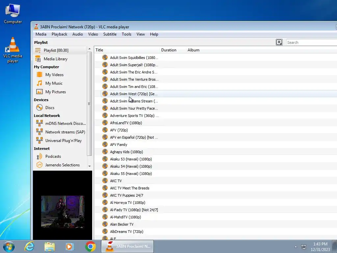Open My Videos source
Viewport: 337px width, 253px height.
pos(54,75)
